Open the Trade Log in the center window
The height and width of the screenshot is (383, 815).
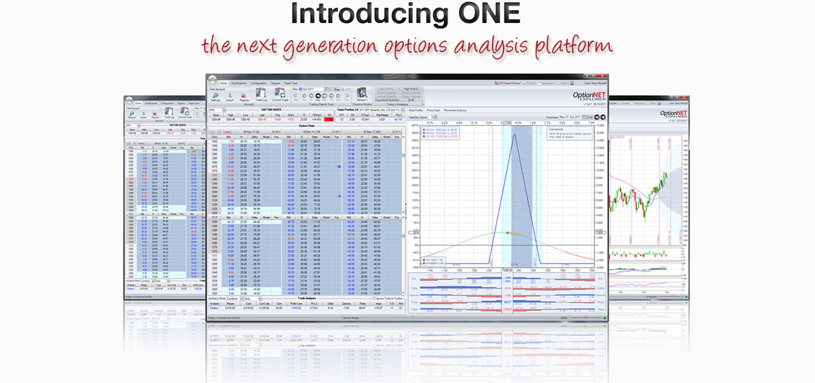click(x=261, y=94)
